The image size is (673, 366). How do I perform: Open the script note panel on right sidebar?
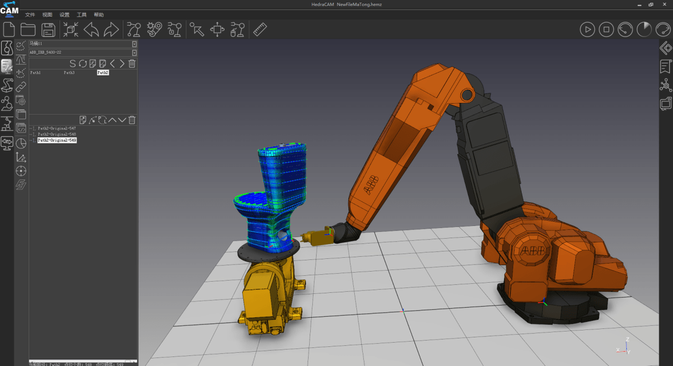coord(666,66)
